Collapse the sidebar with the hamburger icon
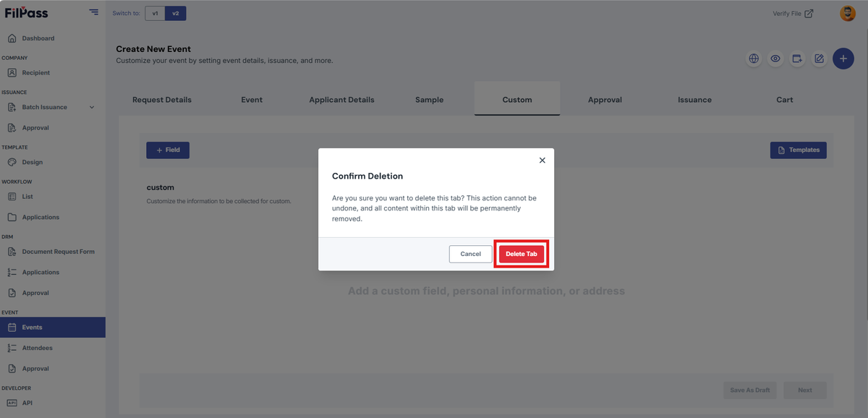Image resolution: width=868 pixels, height=418 pixels. 94,12
